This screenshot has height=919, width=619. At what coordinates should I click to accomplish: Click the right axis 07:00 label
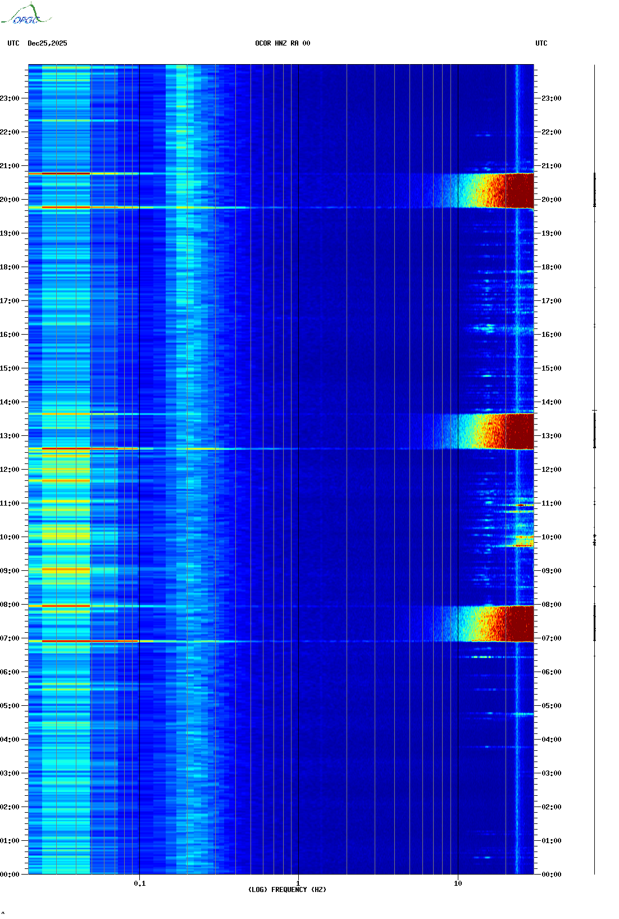click(552, 638)
